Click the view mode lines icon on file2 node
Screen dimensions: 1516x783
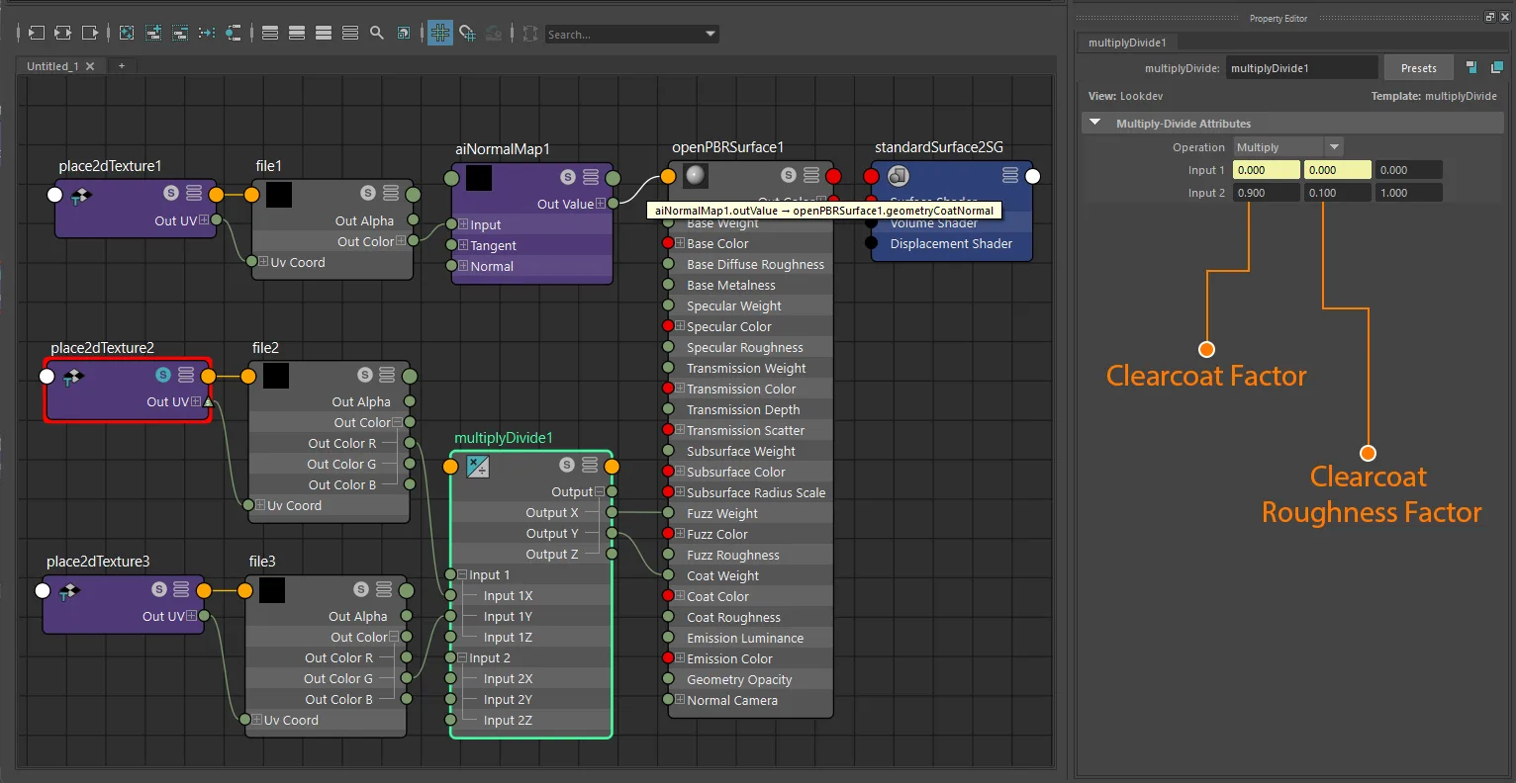[387, 375]
